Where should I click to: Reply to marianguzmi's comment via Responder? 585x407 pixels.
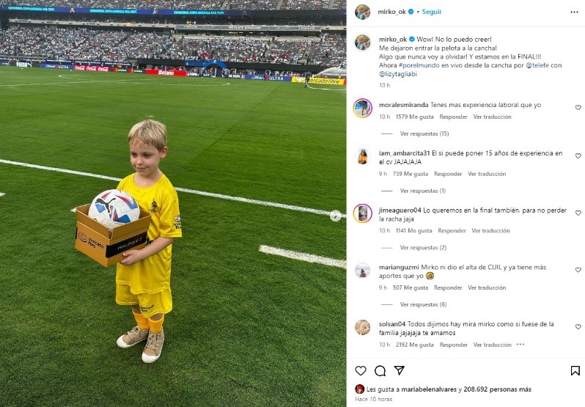[448, 287]
